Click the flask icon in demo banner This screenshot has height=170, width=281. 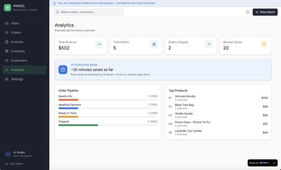[x=54, y=3]
